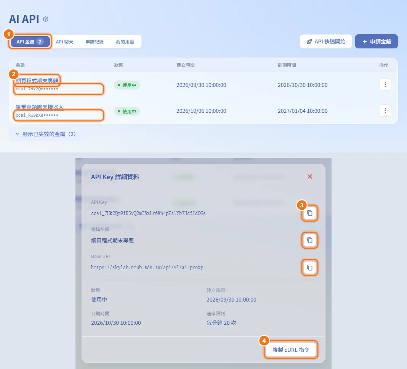The width and height of the screenshot is (407, 369).
Task: Open actions menu for 網頁程式期末專題 key
Action: pos(385,85)
